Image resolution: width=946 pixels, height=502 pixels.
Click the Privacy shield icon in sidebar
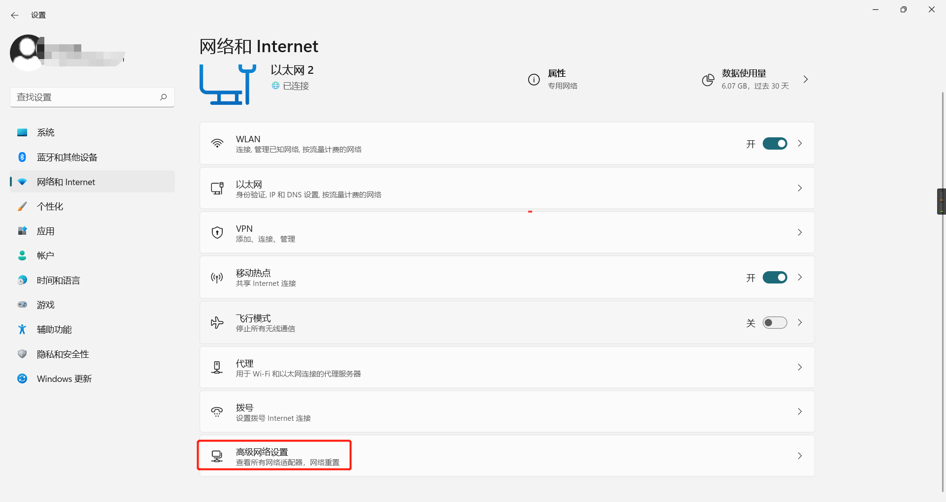(22, 354)
